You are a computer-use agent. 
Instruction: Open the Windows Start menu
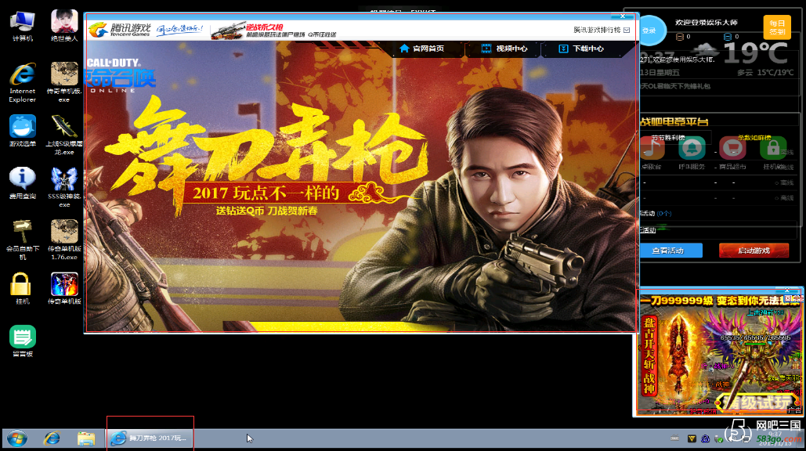click(x=17, y=438)
